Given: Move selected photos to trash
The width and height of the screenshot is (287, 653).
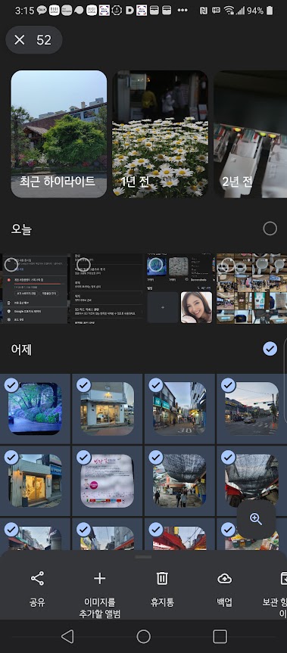Looking at the screenshot, I should [x=162, y=578].
